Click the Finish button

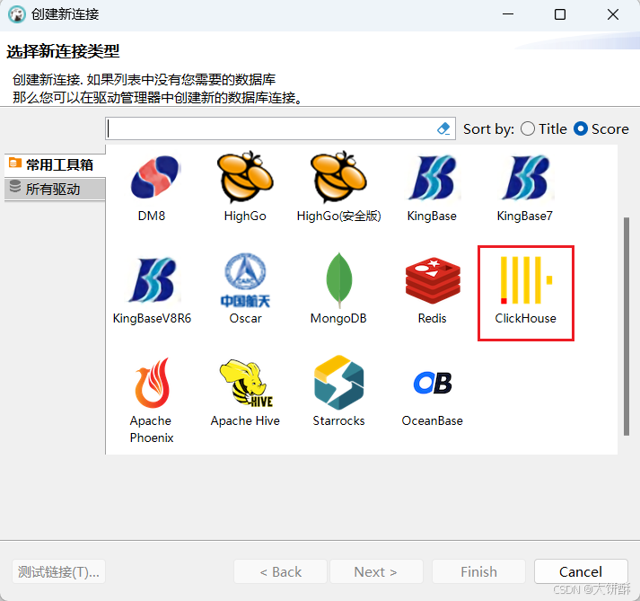tap(478, 571)
